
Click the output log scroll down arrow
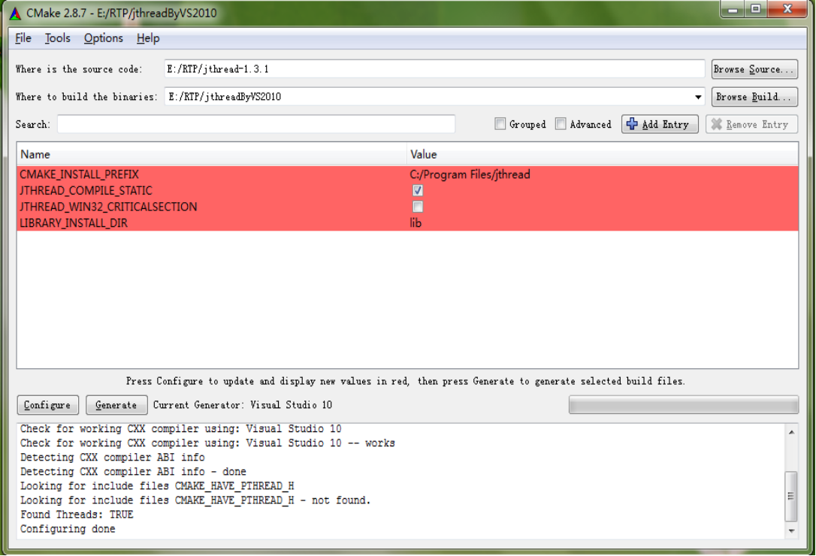[x=791, y=531]
